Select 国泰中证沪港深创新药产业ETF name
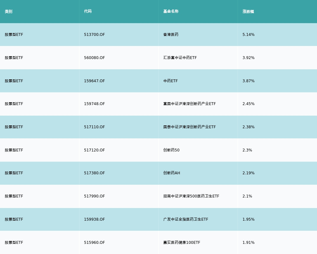The image size is (317, 254). [x=190, y=127]
